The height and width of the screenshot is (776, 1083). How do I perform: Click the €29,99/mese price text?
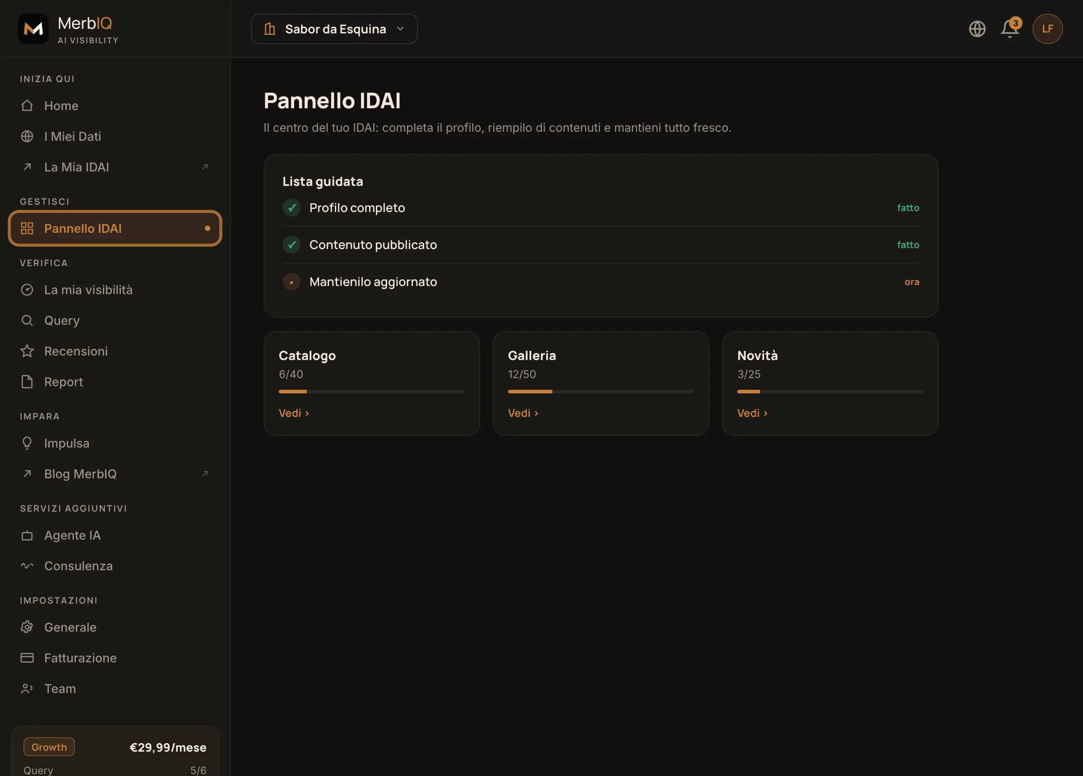point(168,747)
